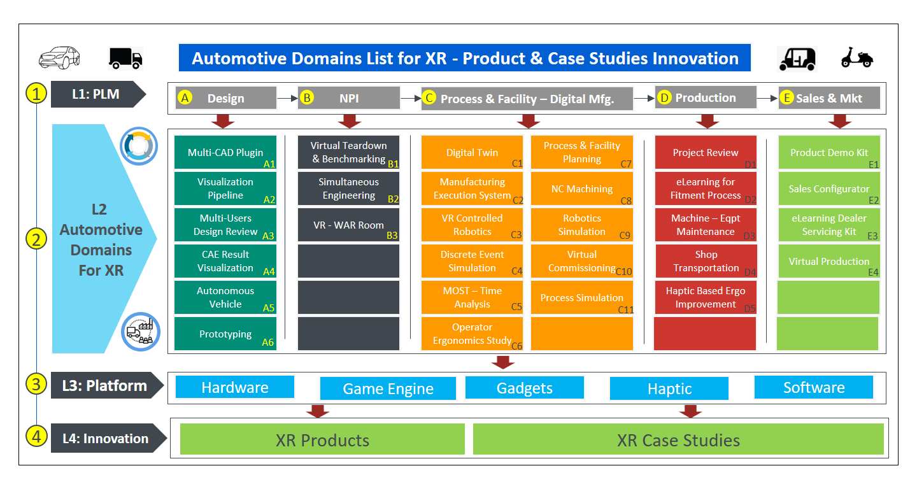
Task: Select the Gadgets platform box
Action: pyautogui.click(x=525, y=388)
